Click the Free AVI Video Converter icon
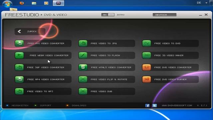Screen dimensions: 213x120 click(x=19, y=43)
